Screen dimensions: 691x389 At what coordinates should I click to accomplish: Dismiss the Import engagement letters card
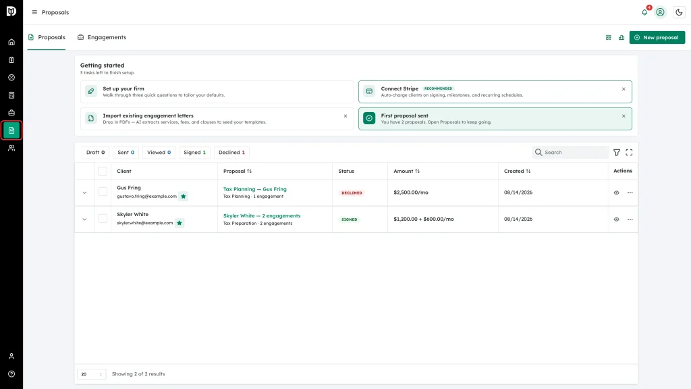point(345,116)
